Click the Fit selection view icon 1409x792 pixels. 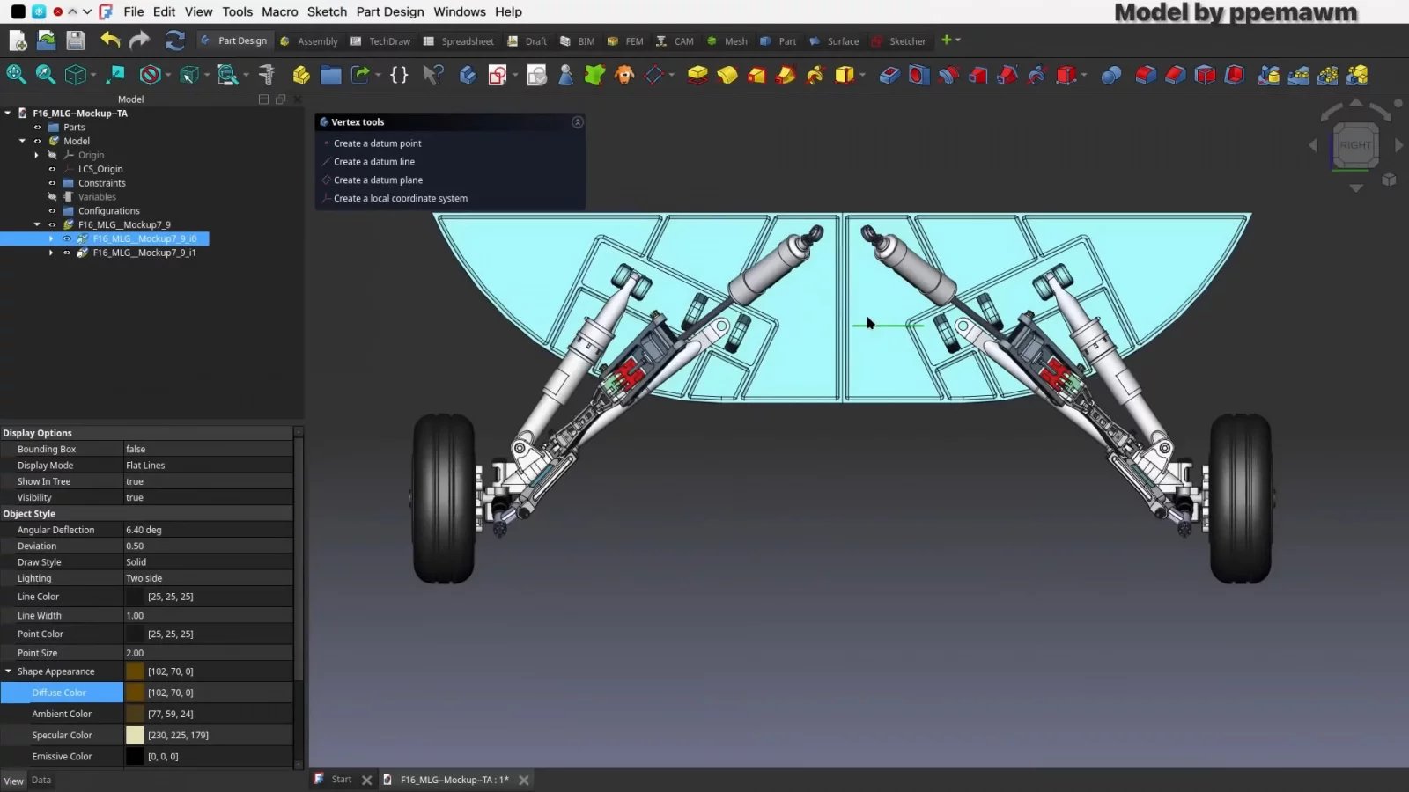[x=46, y=75]
